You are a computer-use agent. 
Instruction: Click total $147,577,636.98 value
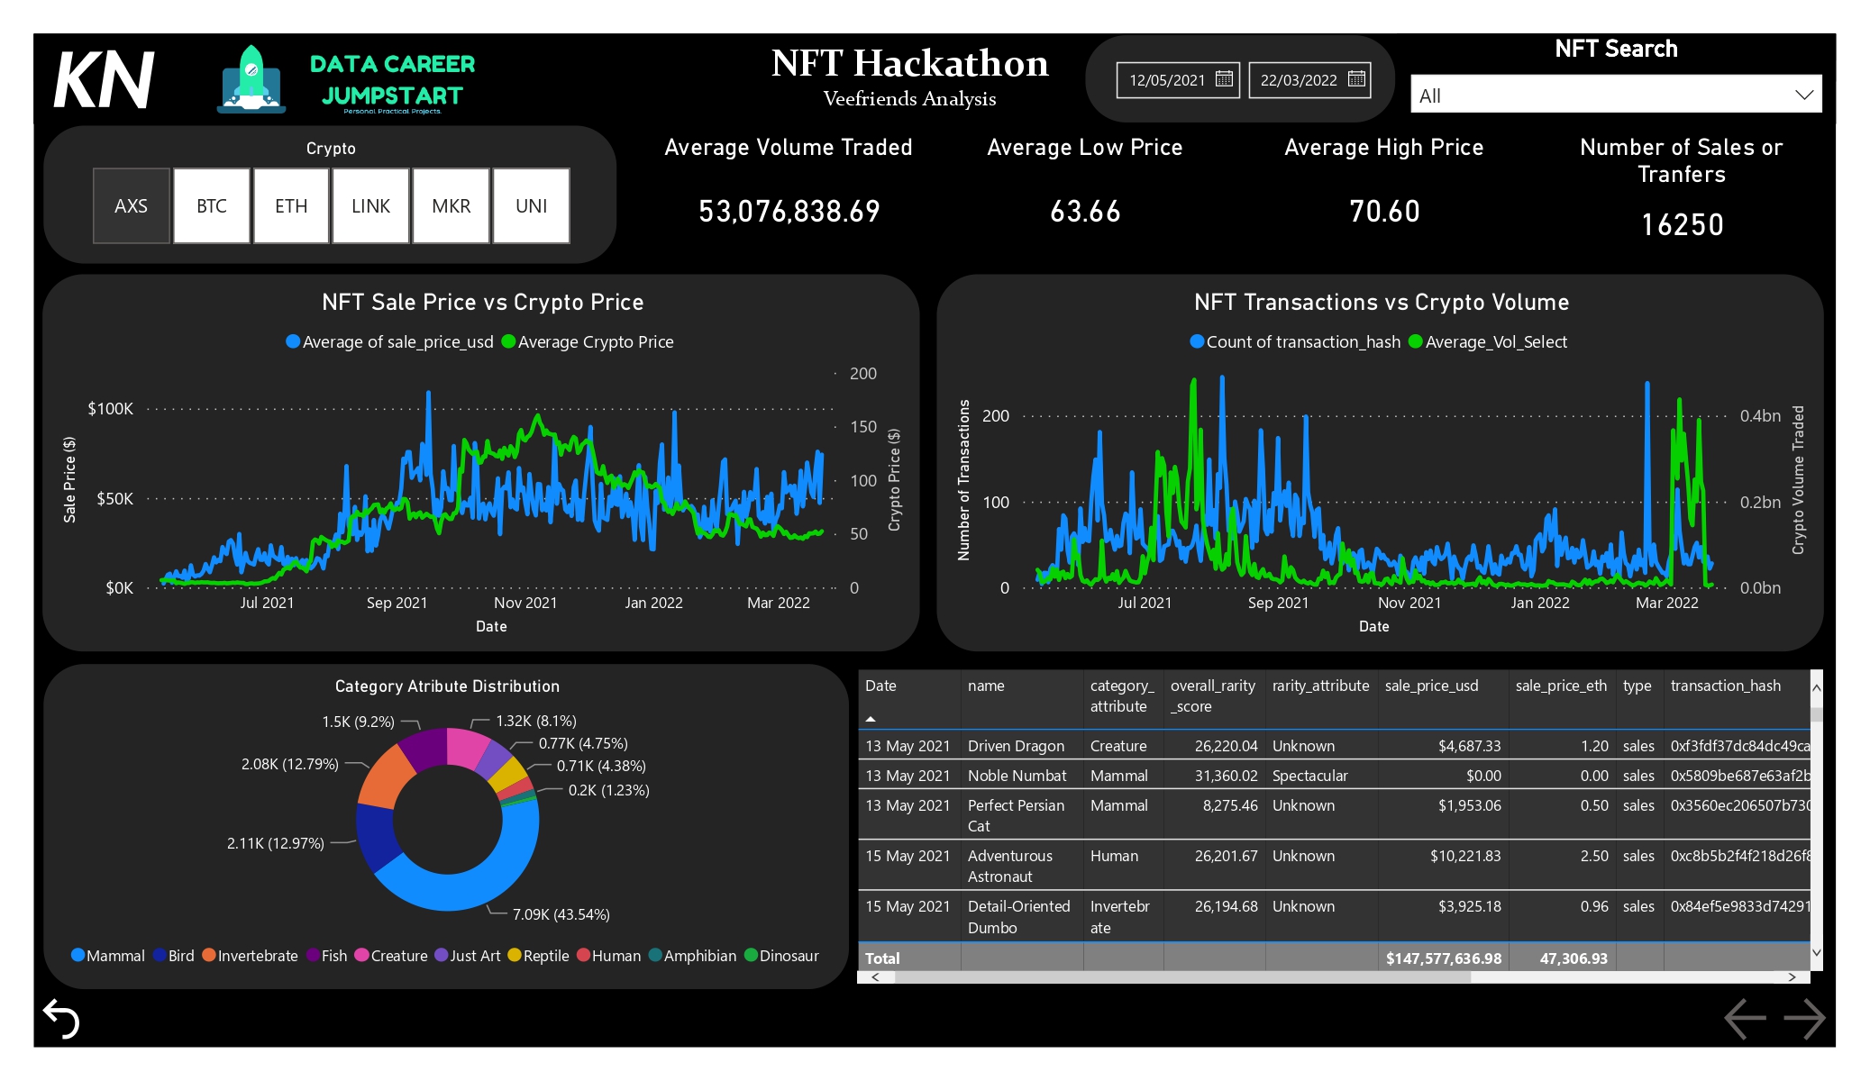tap(1444, 958)
